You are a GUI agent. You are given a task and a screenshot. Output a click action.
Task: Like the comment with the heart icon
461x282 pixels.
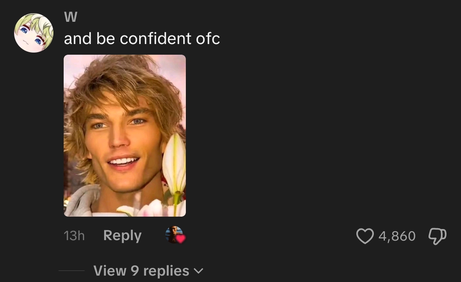coord(365,236)
